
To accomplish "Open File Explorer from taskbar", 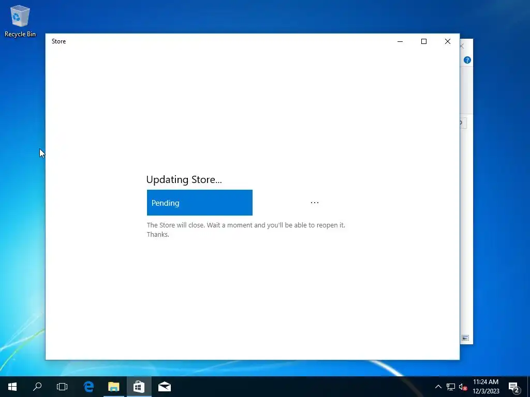I will click(x=114, y=387).
